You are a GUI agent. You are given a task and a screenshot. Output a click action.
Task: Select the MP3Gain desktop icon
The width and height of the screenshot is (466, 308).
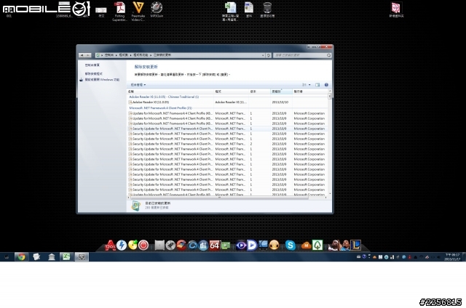157,9
